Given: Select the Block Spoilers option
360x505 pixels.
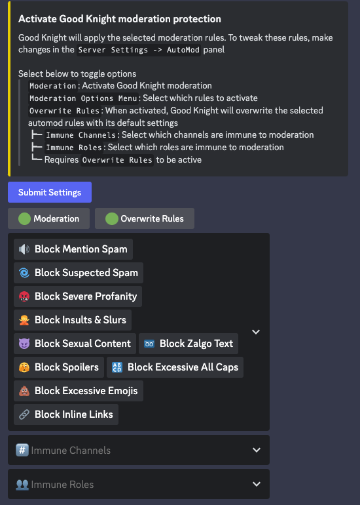Looking at the screenshot, I should 59,367.
